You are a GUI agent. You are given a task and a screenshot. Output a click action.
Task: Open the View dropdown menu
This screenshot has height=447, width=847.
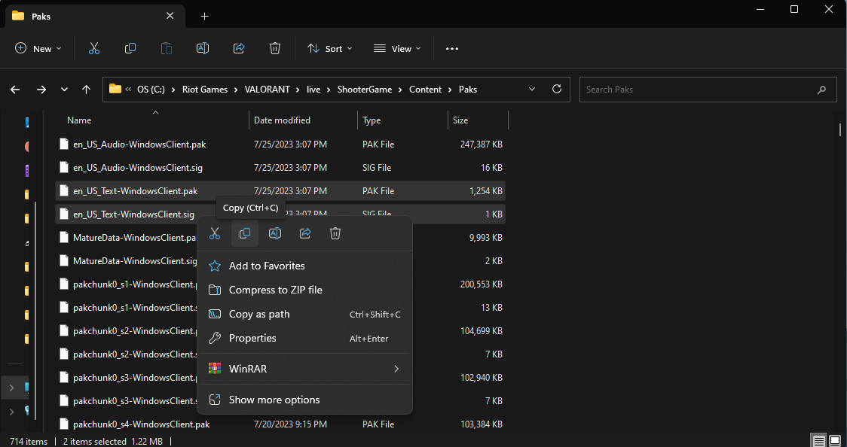tap(397, 48)
